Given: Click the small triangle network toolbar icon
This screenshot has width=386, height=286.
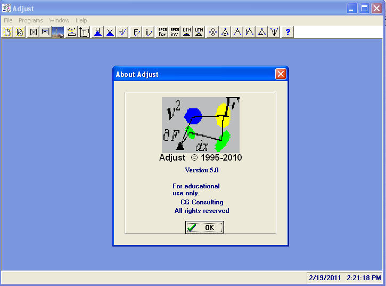Looking at the screenshot, I should click(x=262, y=32).
